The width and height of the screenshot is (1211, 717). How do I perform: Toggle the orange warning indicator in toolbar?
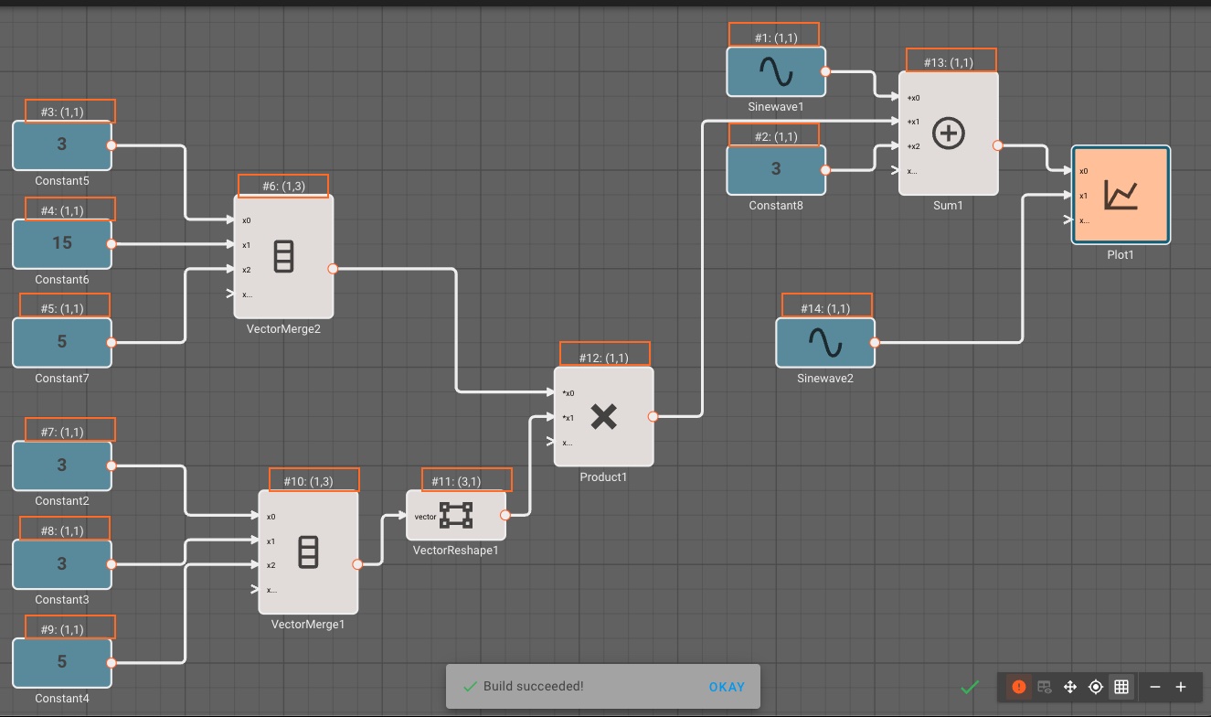click(1019, 687)
